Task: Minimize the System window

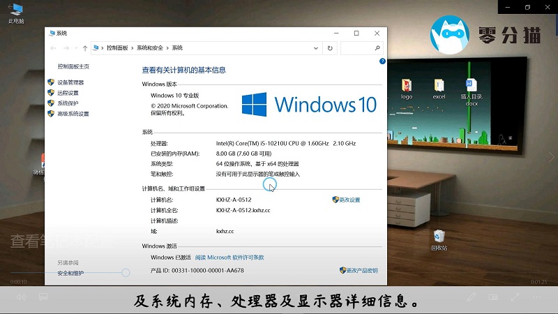Action: tap(336, 33)
